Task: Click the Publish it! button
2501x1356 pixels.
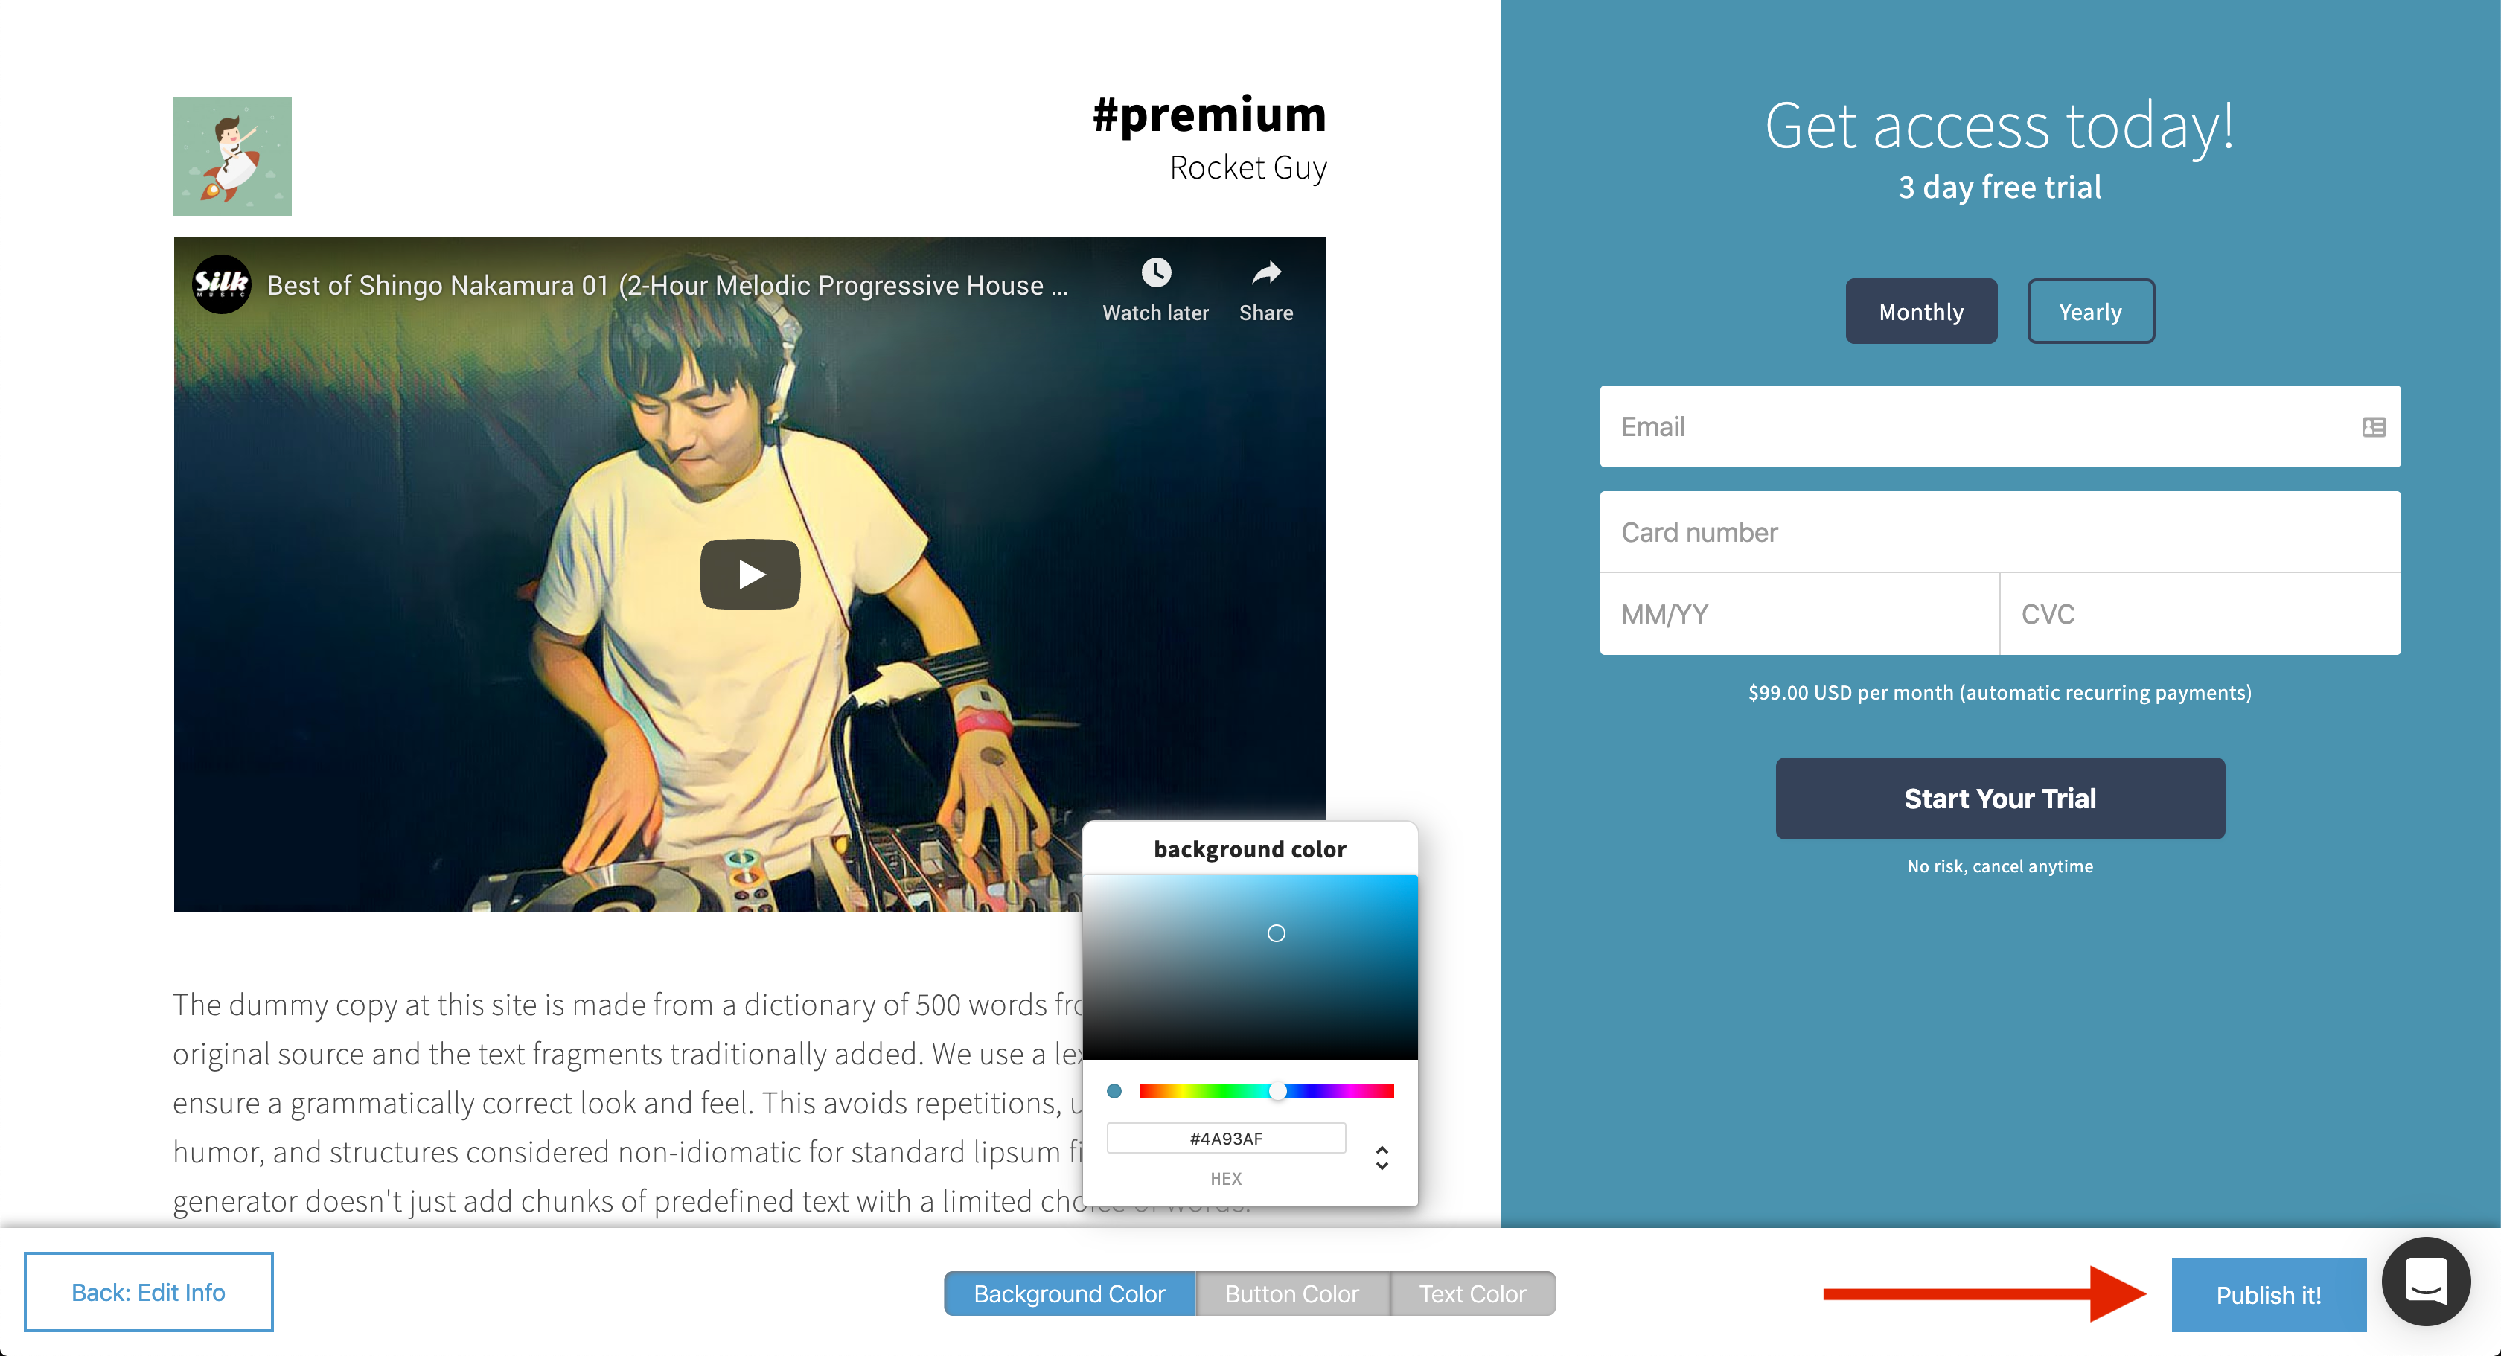Action: [x=2268, y=1295]
